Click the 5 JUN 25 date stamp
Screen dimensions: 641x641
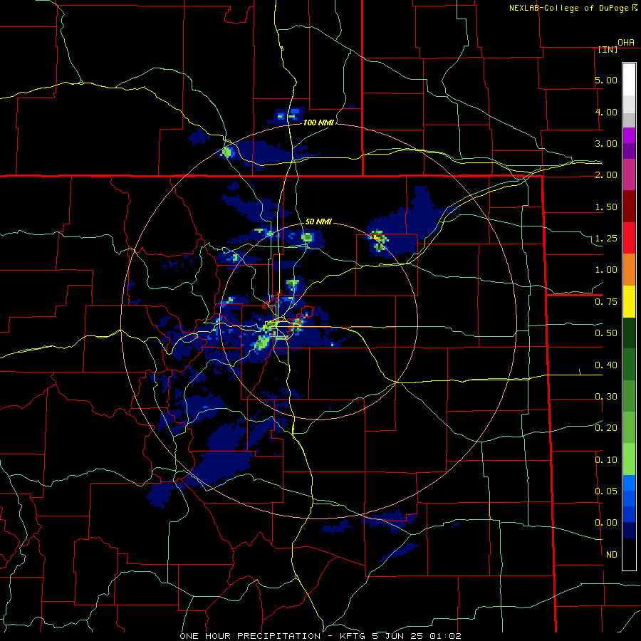coord(399,636)
